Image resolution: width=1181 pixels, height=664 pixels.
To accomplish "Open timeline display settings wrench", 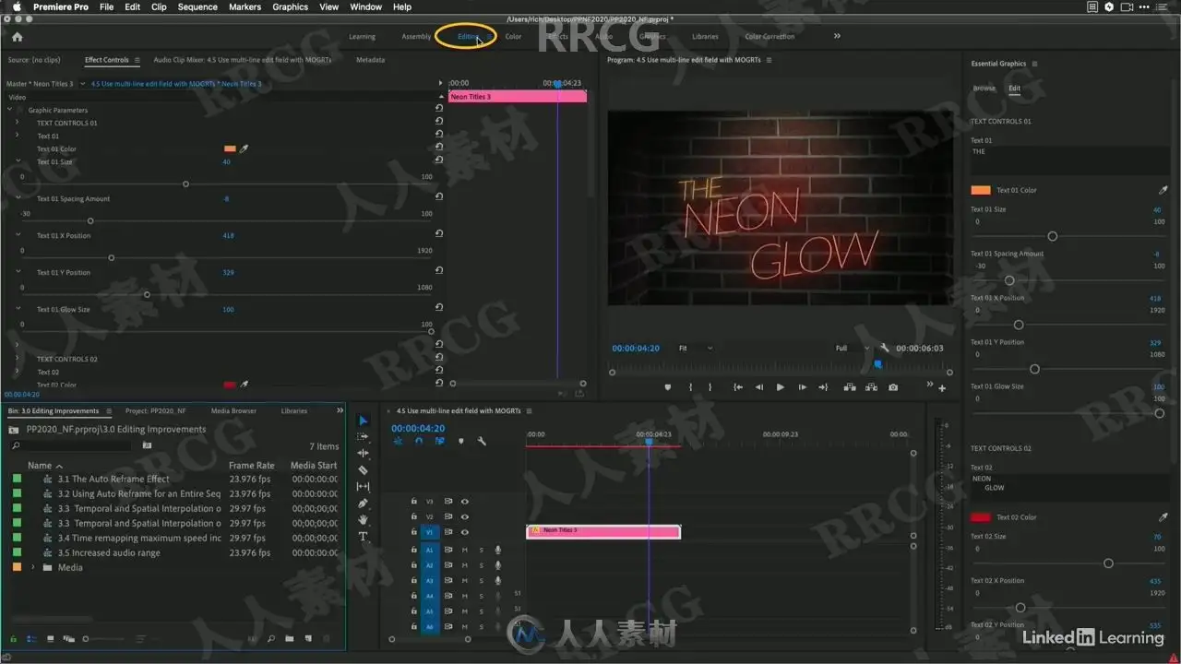I will [482, 441].
